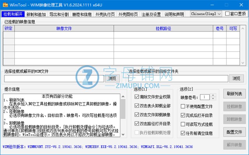Open the 说明和声明 tab

[174, 14]
